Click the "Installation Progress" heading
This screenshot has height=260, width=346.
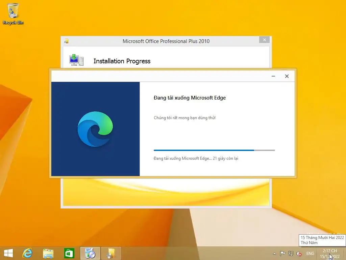(122, 61)
